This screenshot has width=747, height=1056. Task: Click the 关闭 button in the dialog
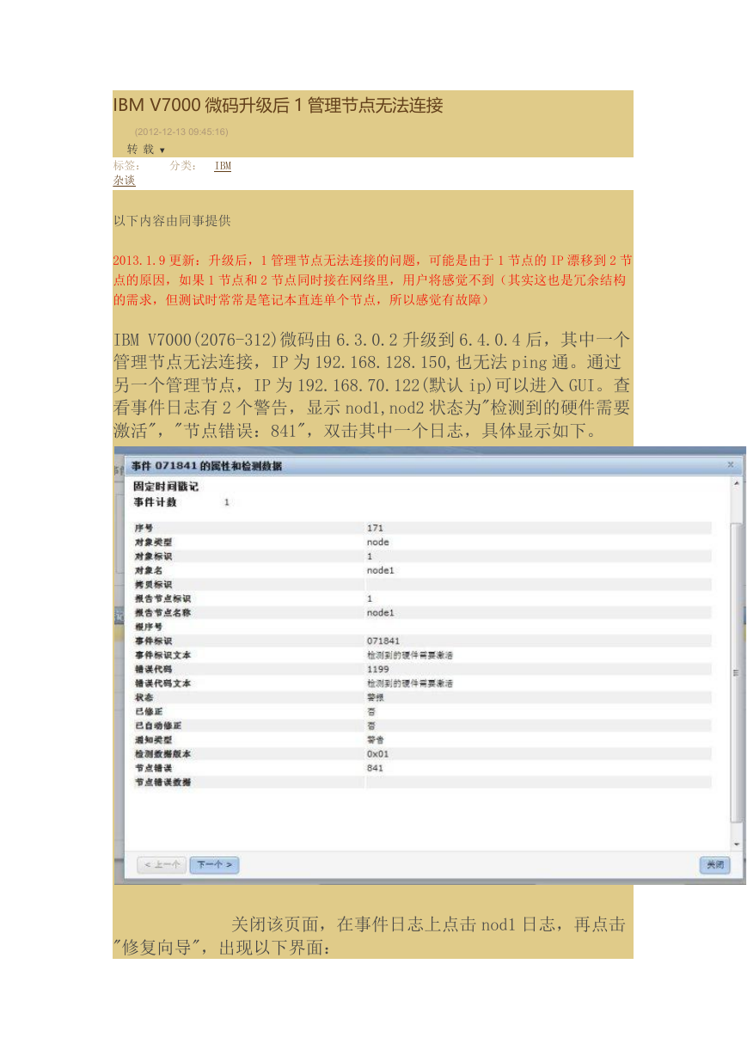click(715, 865)
